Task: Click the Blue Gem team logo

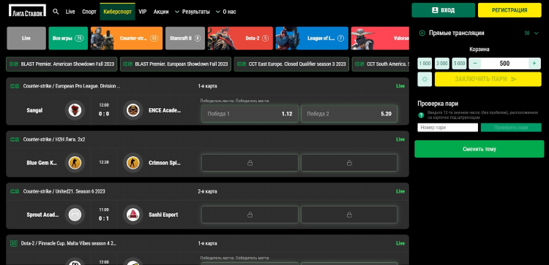Action: pyautogui.click(x=75, y=163)
